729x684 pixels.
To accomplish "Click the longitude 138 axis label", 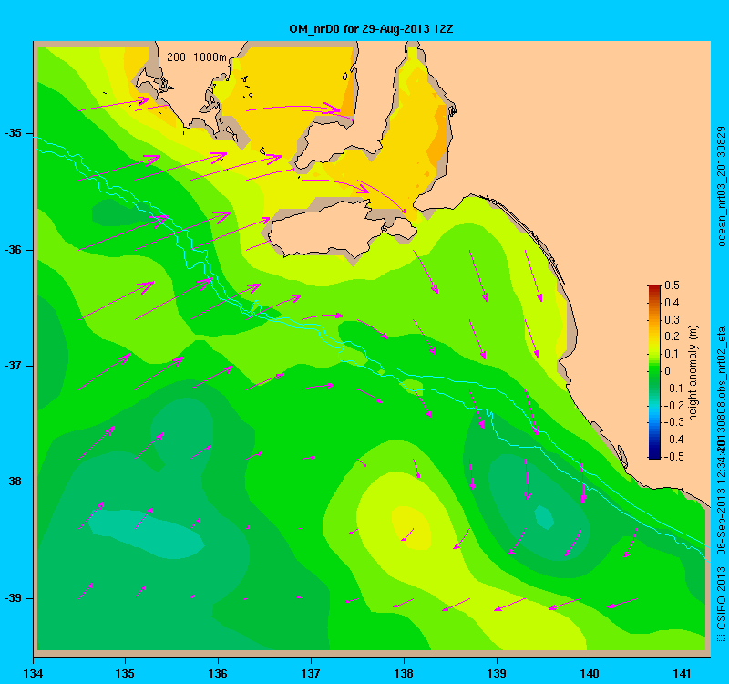I will click(x=404, y=673).
